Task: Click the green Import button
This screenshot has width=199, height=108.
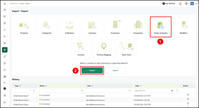Action: pos(92,71)
